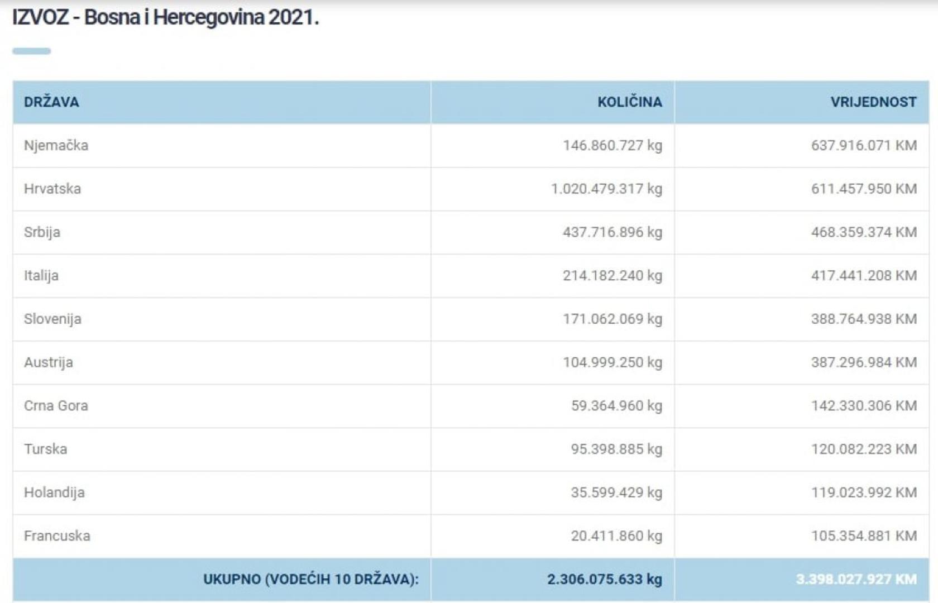Click the VRIJEDNOST column header
This screenshot has height=603, width=938.
[x=873, y=102]
